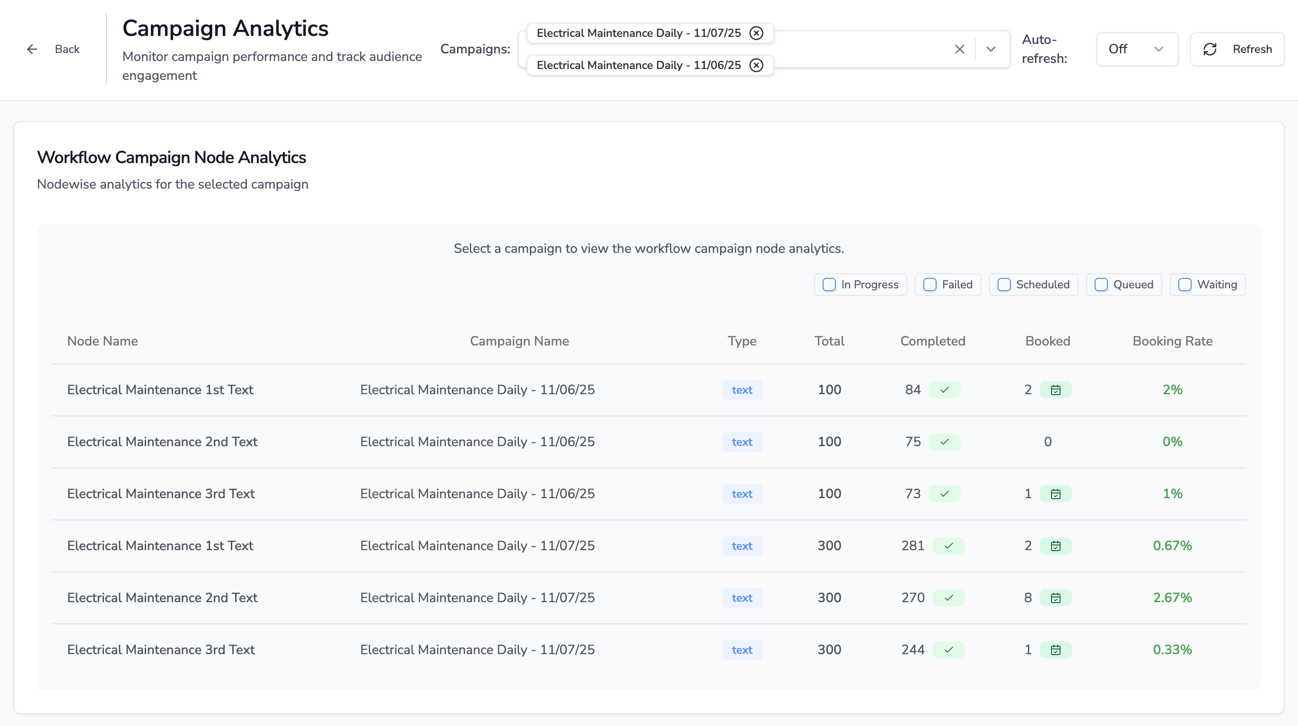Check the Failed status filter
This screenshot has height=726, width=1298.
pyautogui.click(x=929, y=285)
